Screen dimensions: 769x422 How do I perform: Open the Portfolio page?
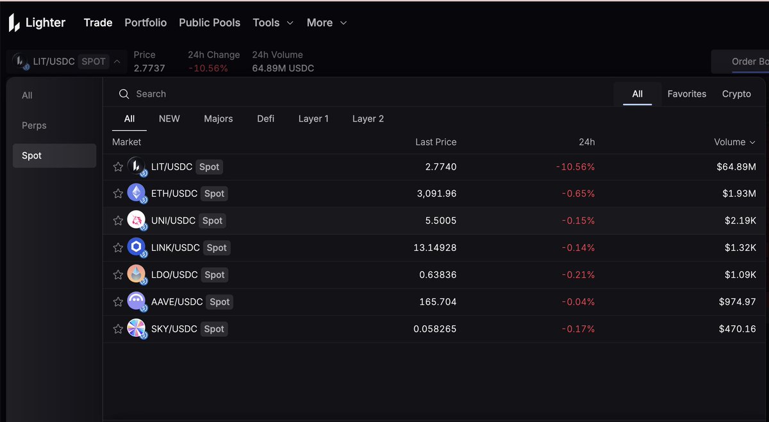point(145,22)
